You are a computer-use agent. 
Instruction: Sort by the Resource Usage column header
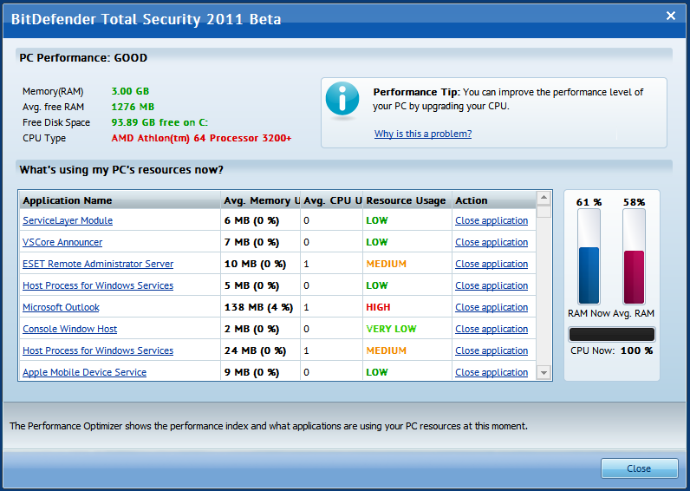(x=407, y=200)
